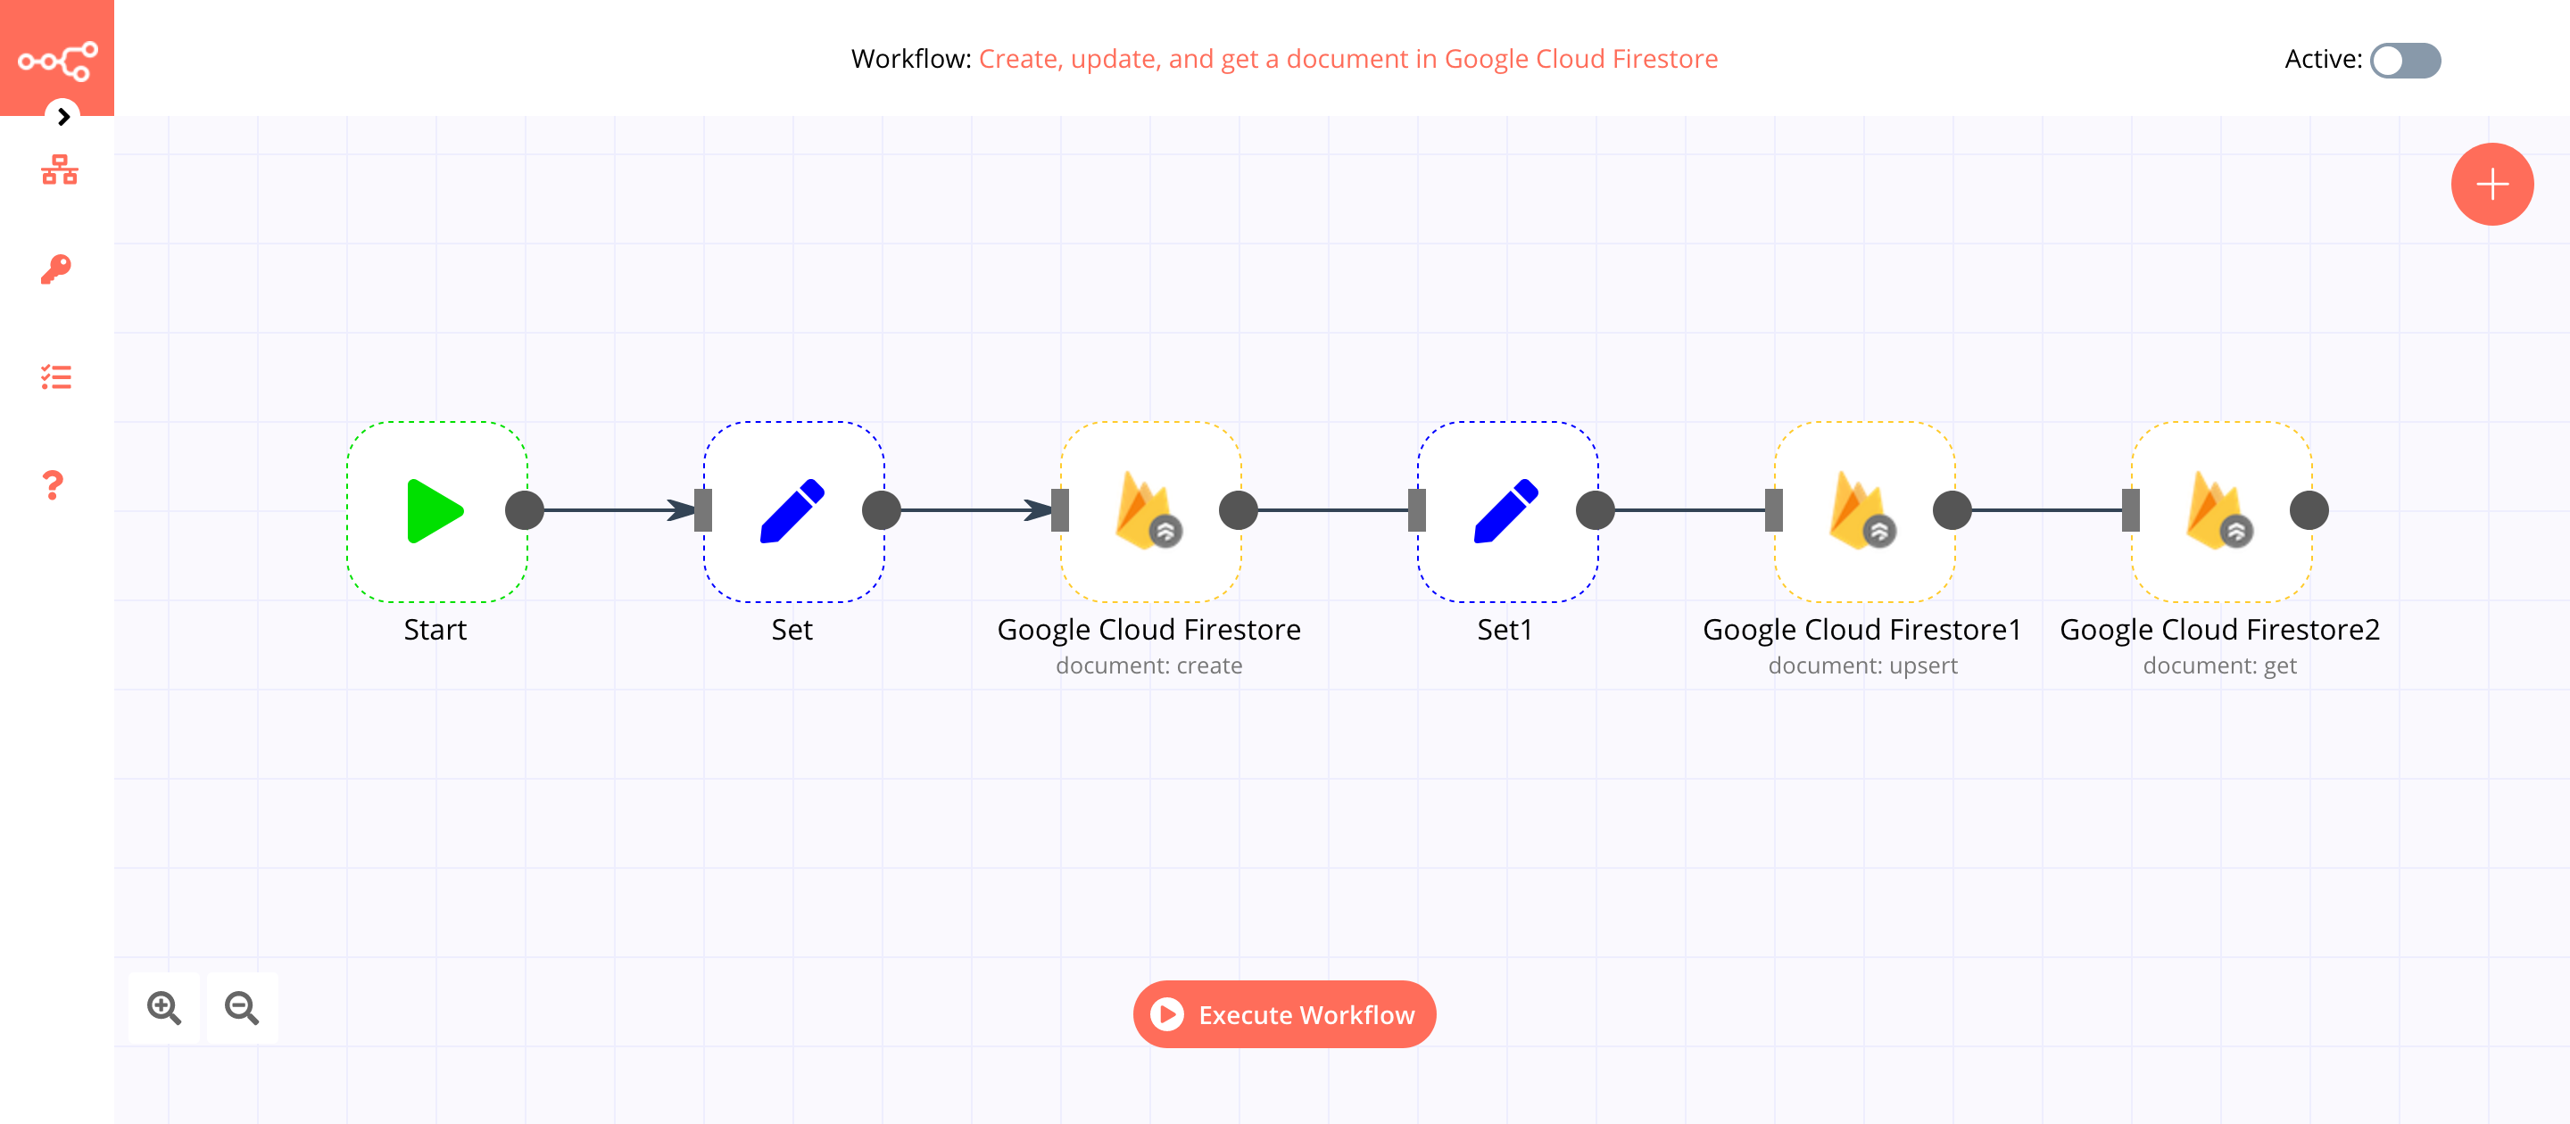Click the n8n logo icon in top-left corner
The height and width of the screenshot is (1124, 2570).
(57, 57)
